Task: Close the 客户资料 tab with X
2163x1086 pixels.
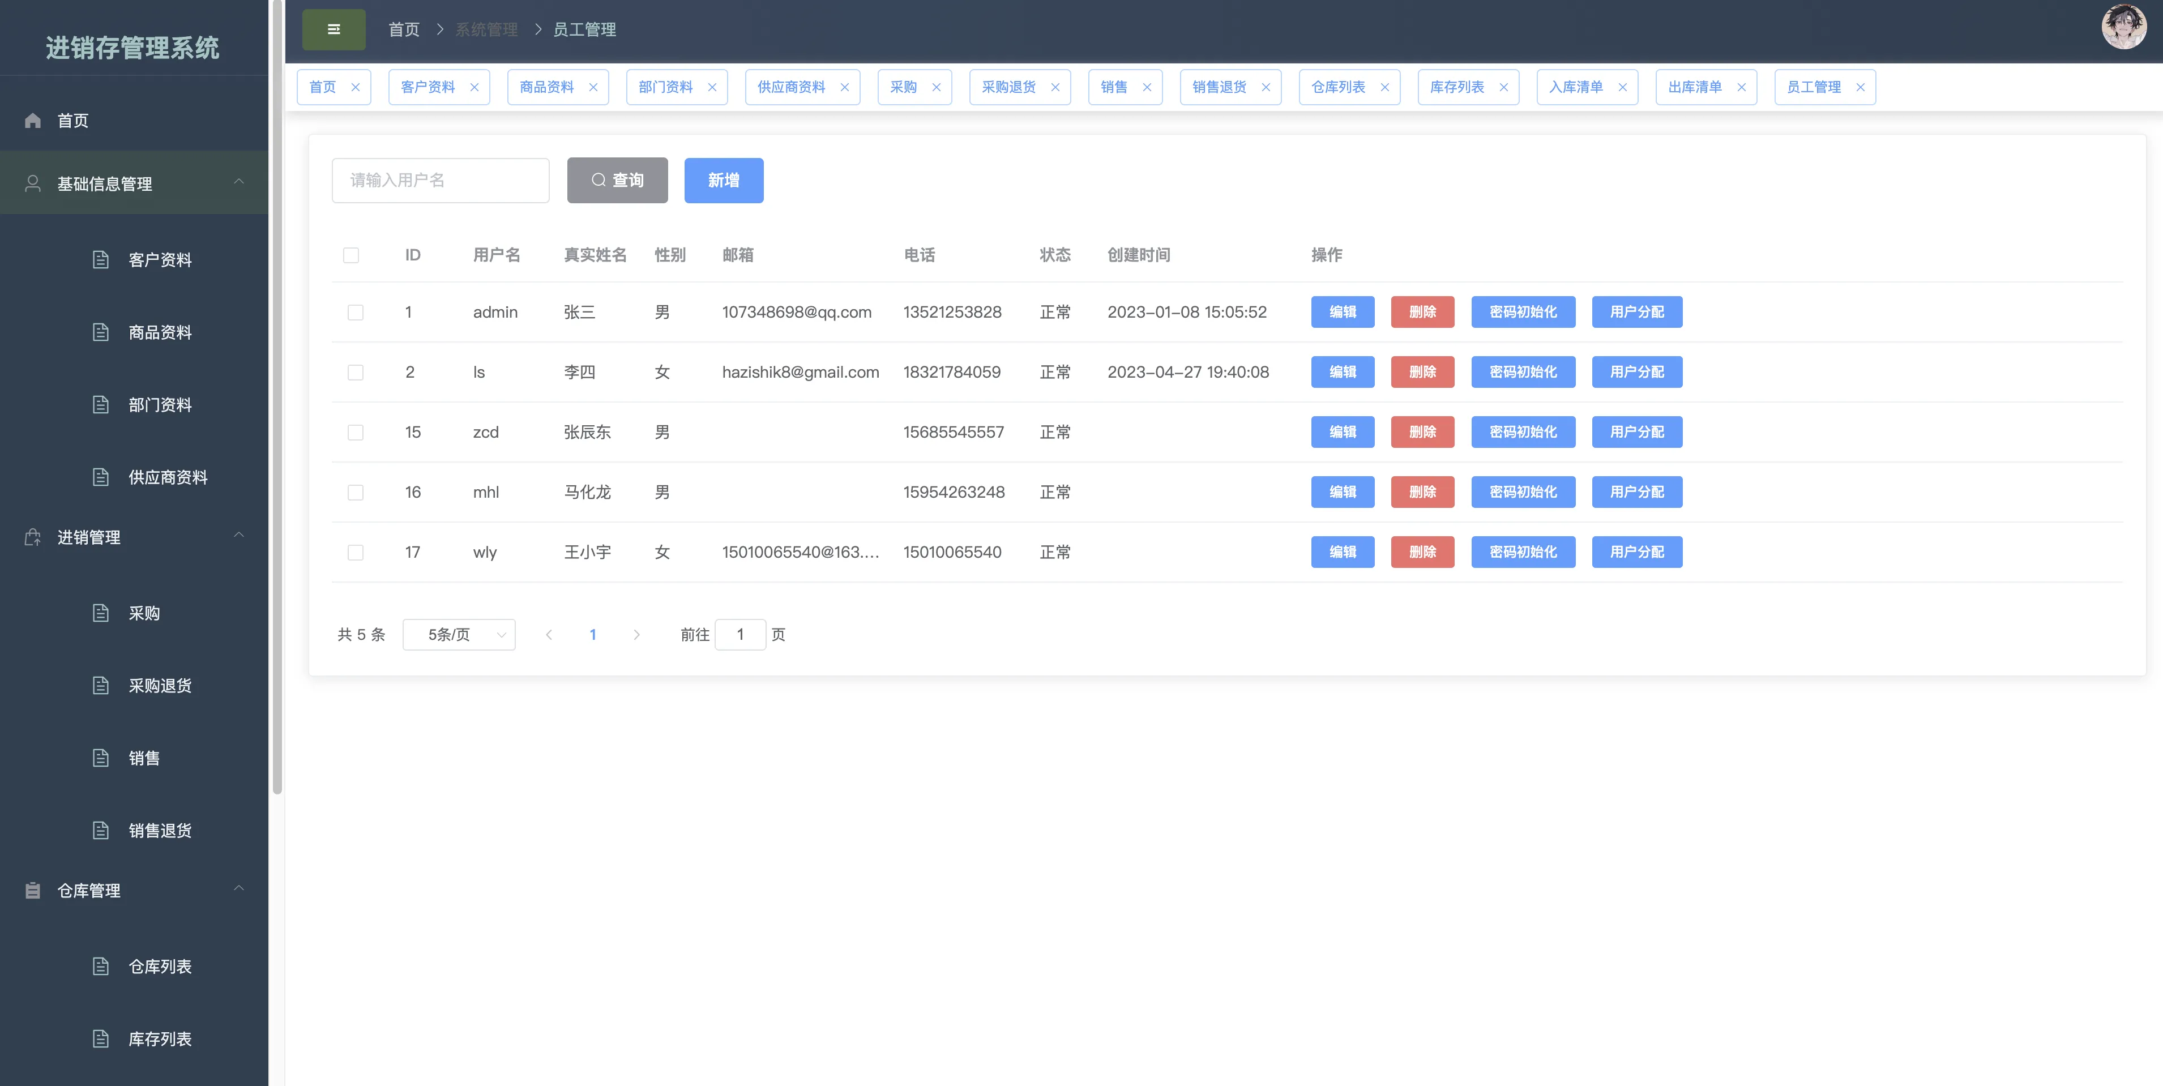Action: pyautogui.click(x=475, y=87)
